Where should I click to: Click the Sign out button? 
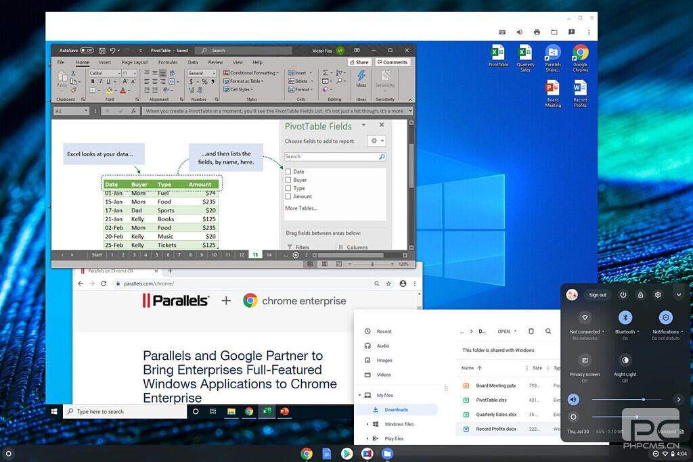tap(598, 295)
